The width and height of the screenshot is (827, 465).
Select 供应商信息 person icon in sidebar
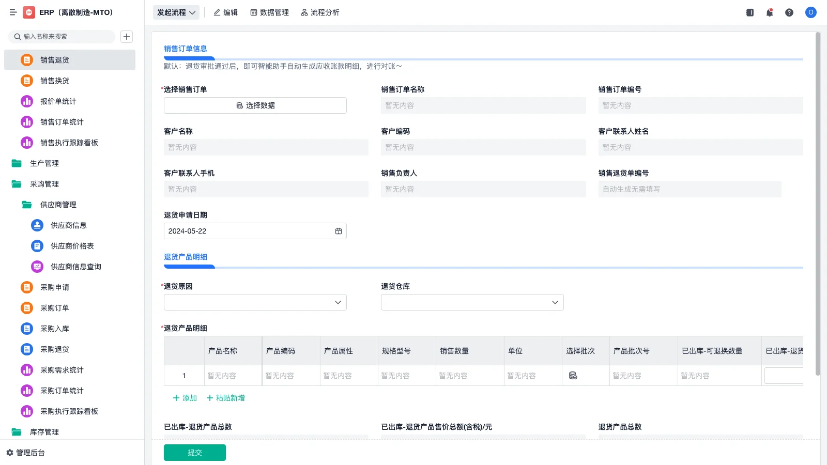coord(37,225)
